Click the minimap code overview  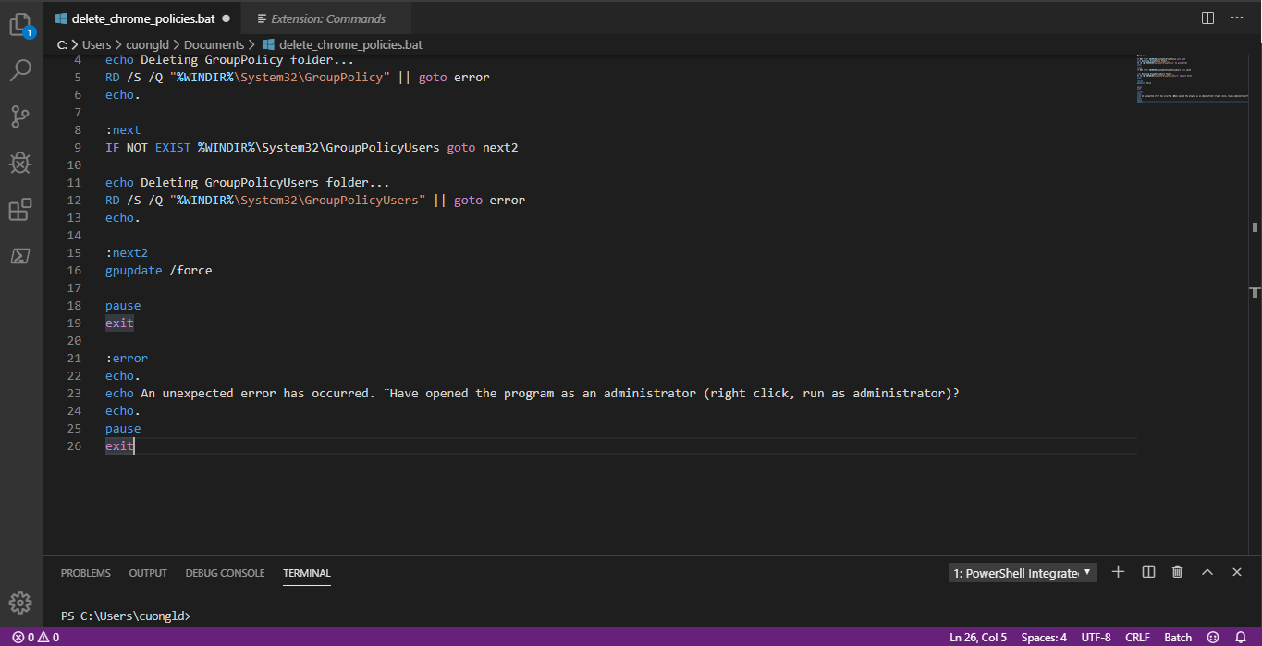pos(1193,79)
